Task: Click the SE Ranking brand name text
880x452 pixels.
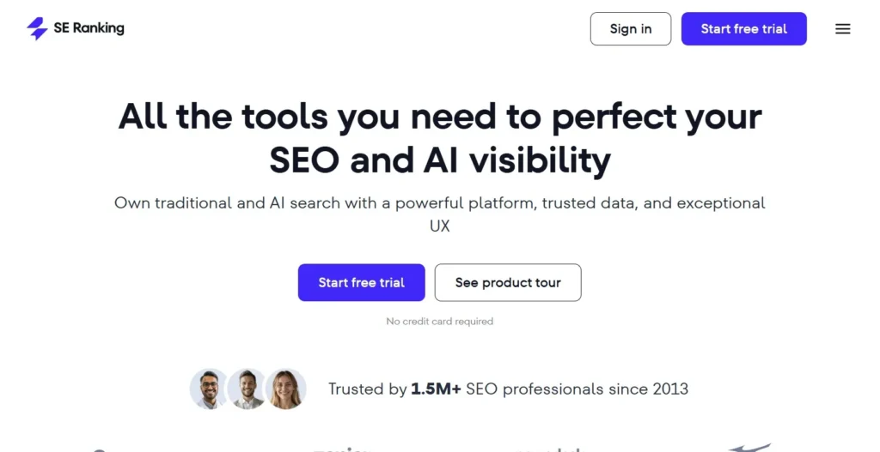Action: (89, 28)
